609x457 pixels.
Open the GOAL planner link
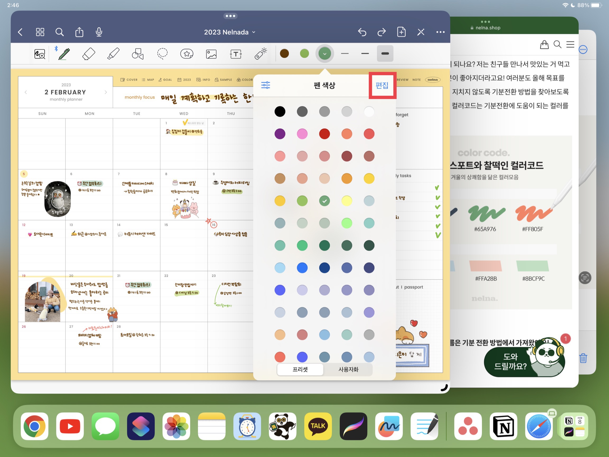pyautogui.click(x=165, y=80)
